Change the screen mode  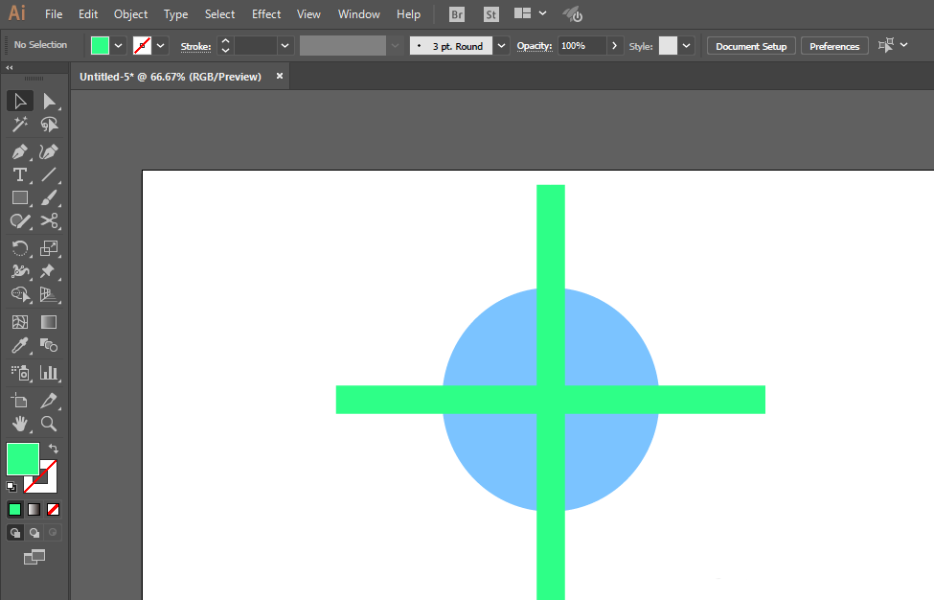click(x=34, y=557)
